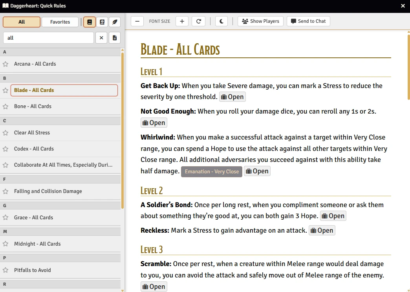Click the Blade - All Cards page title
The width and height of the screenshot is (410, 292).
coord(180,50)
